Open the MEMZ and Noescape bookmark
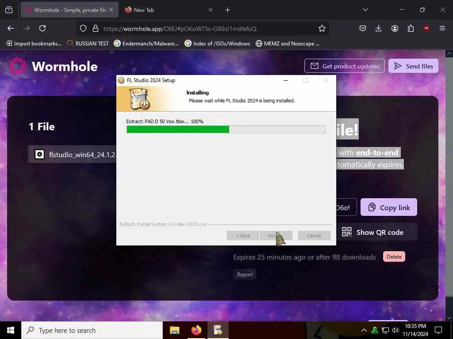 [288, 44]
